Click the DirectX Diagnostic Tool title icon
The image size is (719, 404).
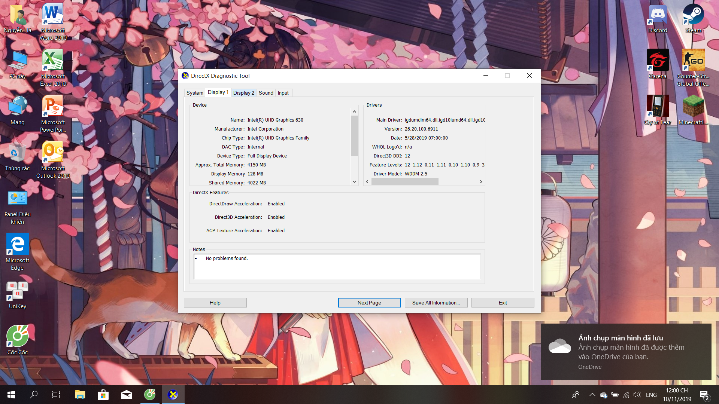[x=185, y=76]
